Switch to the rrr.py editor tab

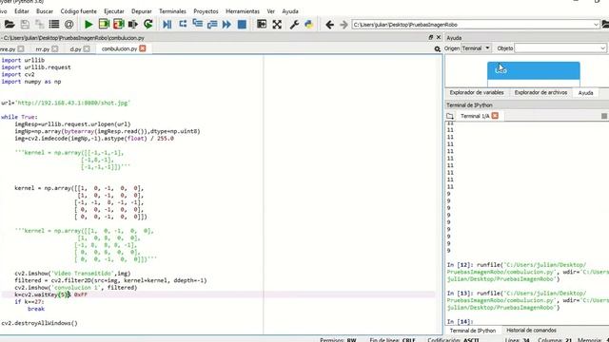(42, 49)
